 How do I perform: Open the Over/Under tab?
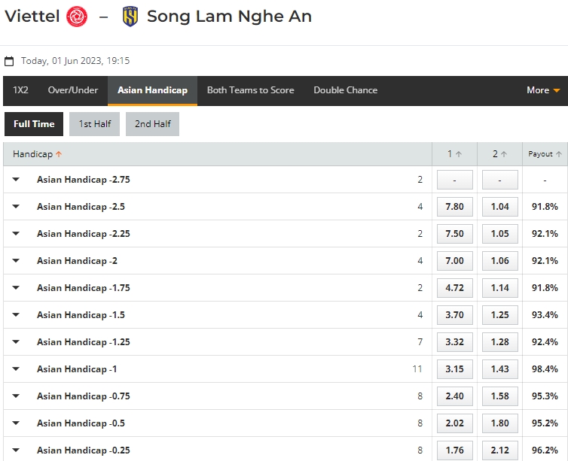[x=73, y=90]
